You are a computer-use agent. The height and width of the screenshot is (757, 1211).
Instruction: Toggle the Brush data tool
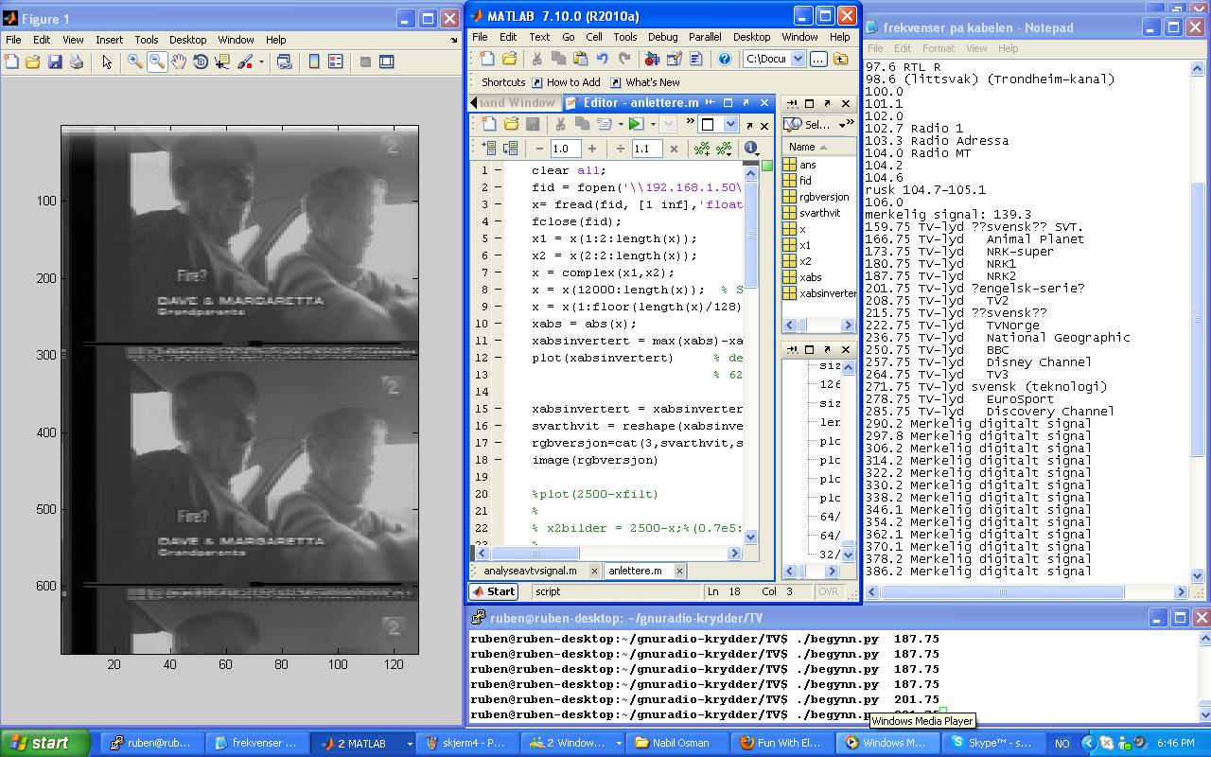(x=245, y=62)
